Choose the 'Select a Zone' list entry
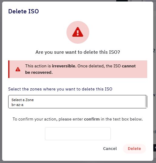 (x=22, y=100)
